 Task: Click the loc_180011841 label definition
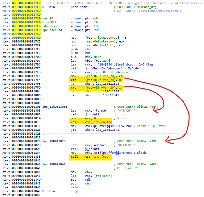point(55,164)
